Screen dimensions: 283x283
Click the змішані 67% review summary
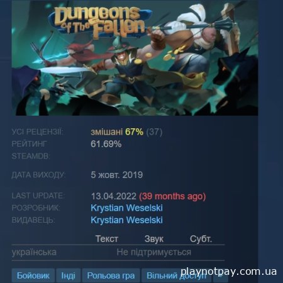coord(117,132)
